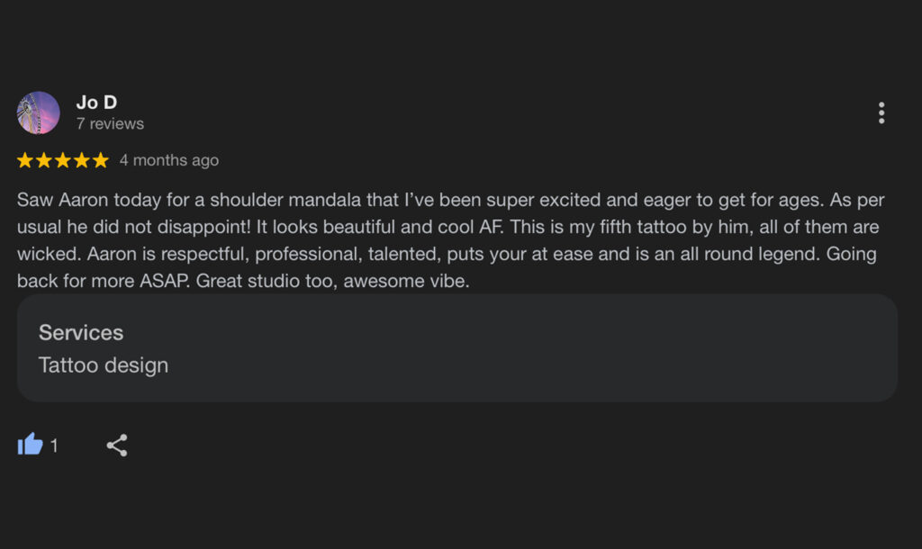Open the reviewer name Jo D
This screenshot has width=922, height=549.
tap(96, 103)
